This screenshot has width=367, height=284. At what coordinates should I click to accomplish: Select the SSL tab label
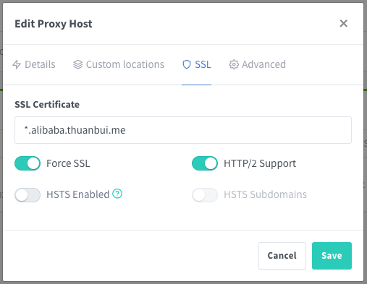coord(203,64)
